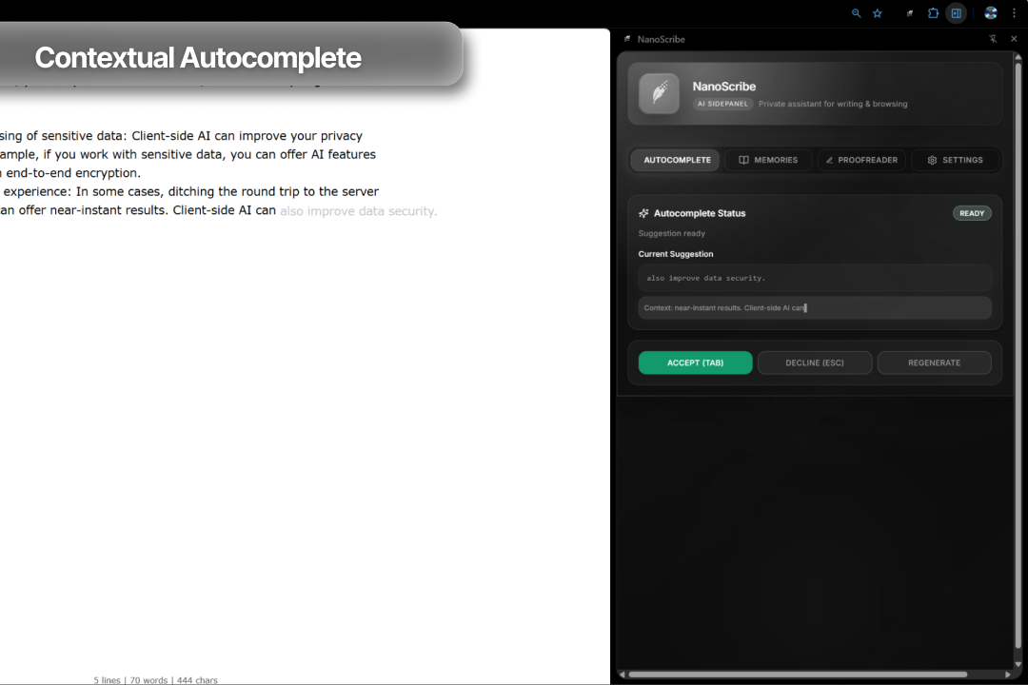The height and width of the screenshot is (685, 1028).
Task: Click the 'Private assistant for writing & browsing' tagline
Action: (833, 104)
